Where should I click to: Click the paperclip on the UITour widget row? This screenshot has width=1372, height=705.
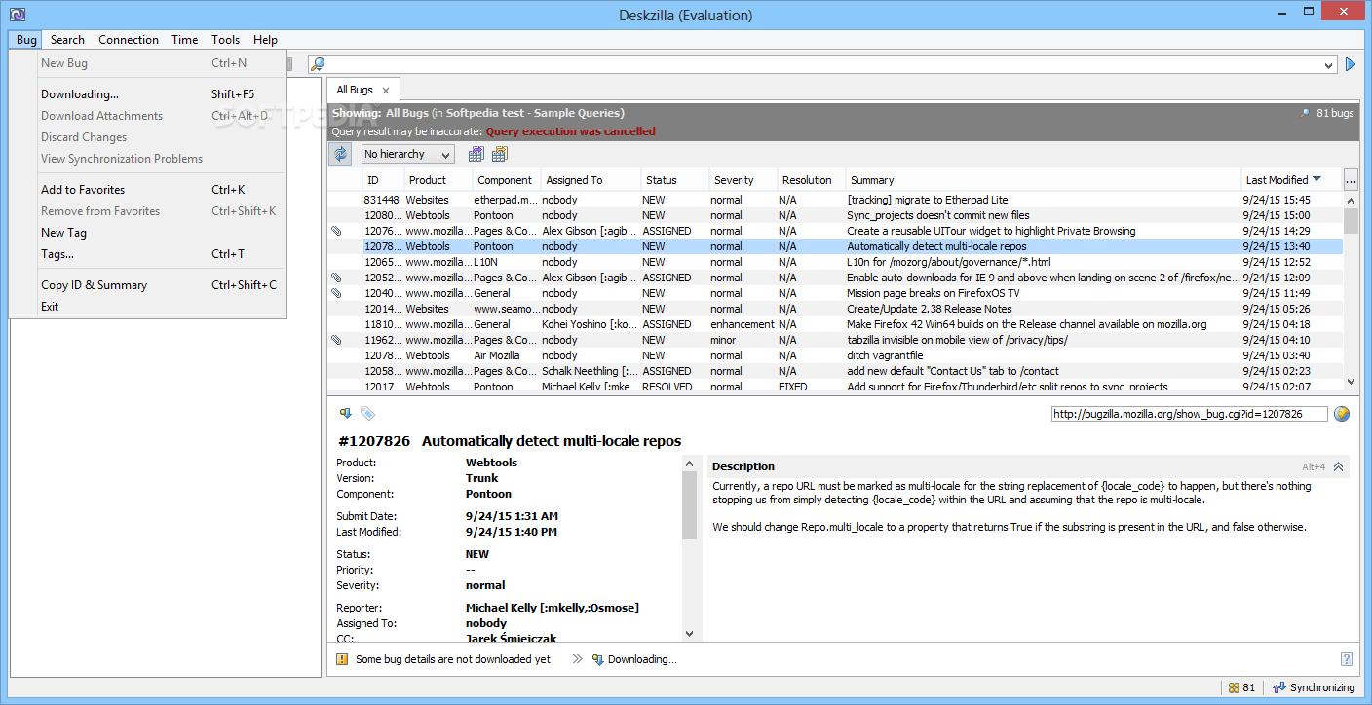336,231
